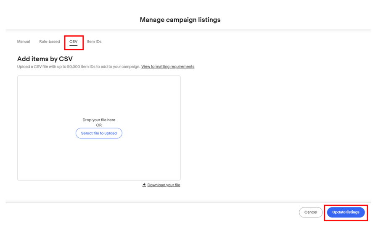Image resolution: width=375 pixels, height=225 pixels.
Task: Cancel managing campaign listings
Action: tap(311, 212)
